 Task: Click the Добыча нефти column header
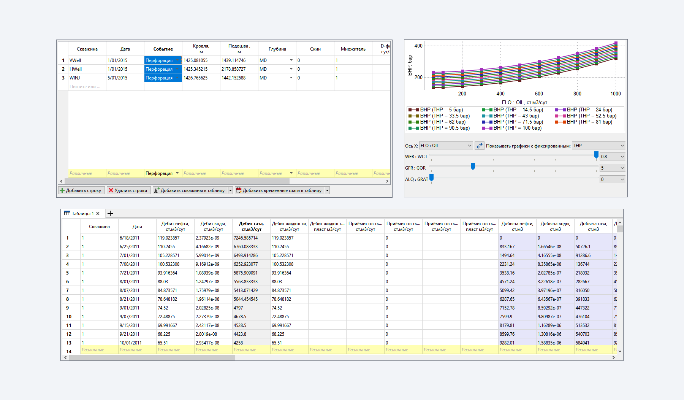(517, 226)
